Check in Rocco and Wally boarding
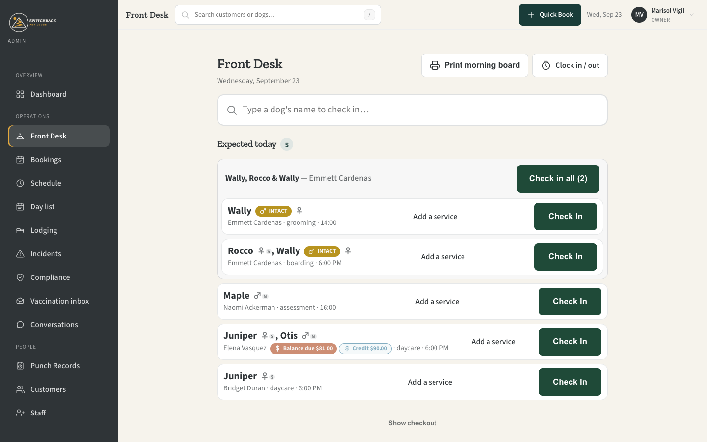707x442 pixels. coord(566,257)
